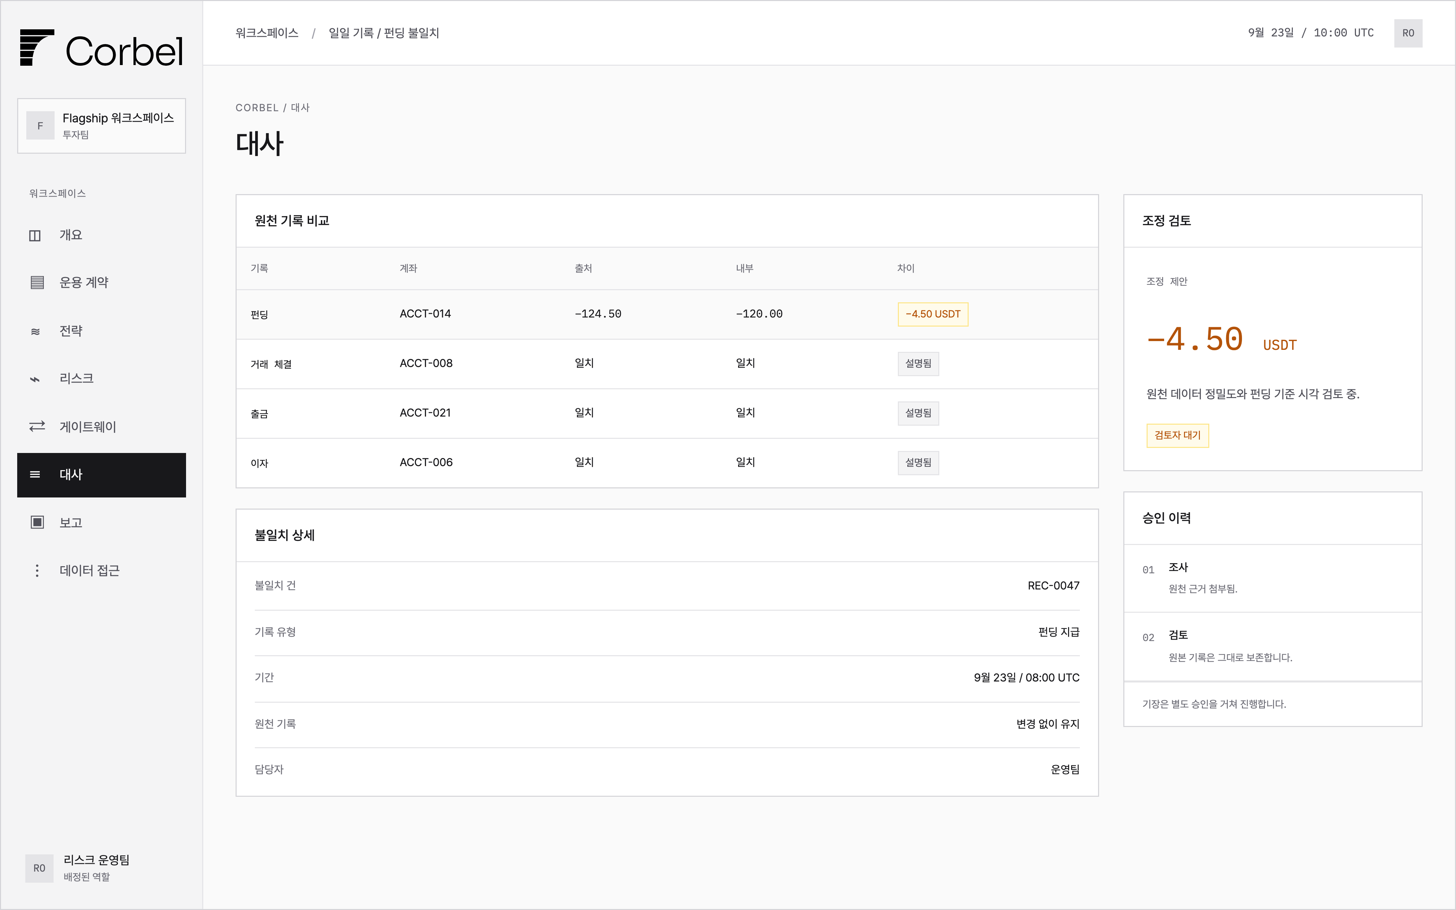Select the 출금 row label
1456x910 pixels.
click(259, 414)
